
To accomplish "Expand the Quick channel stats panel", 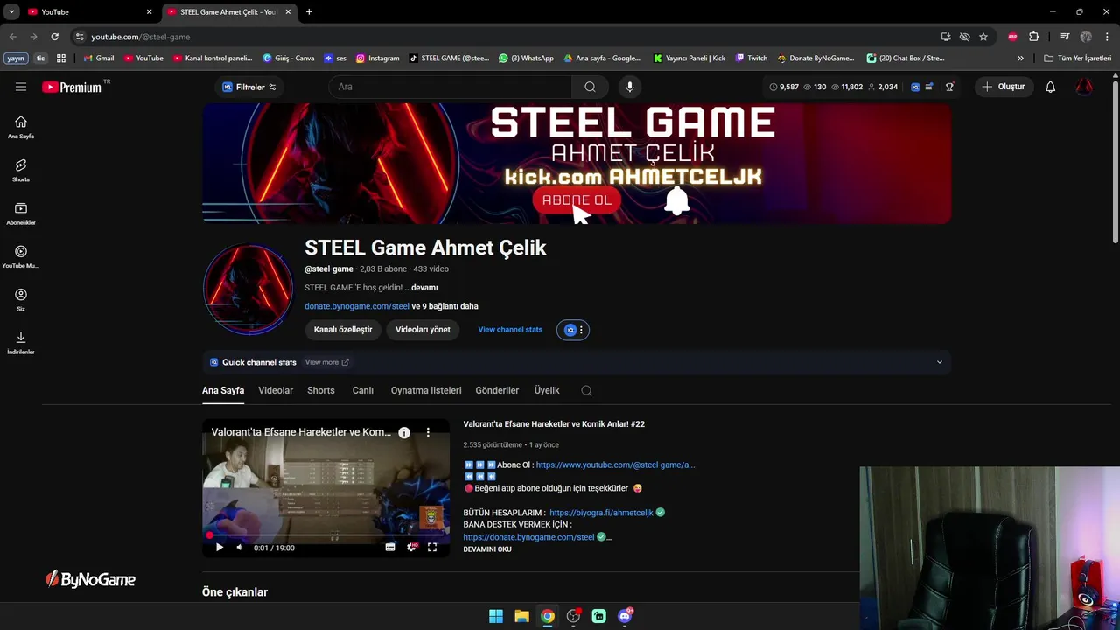I will 940,362.
